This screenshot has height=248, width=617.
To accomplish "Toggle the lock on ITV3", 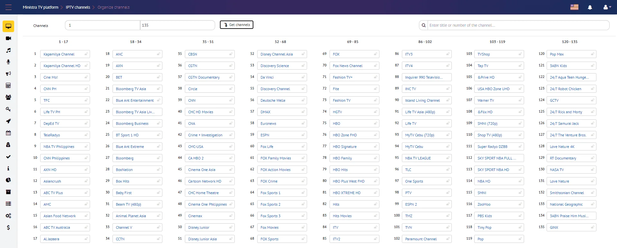I will 448,54.
